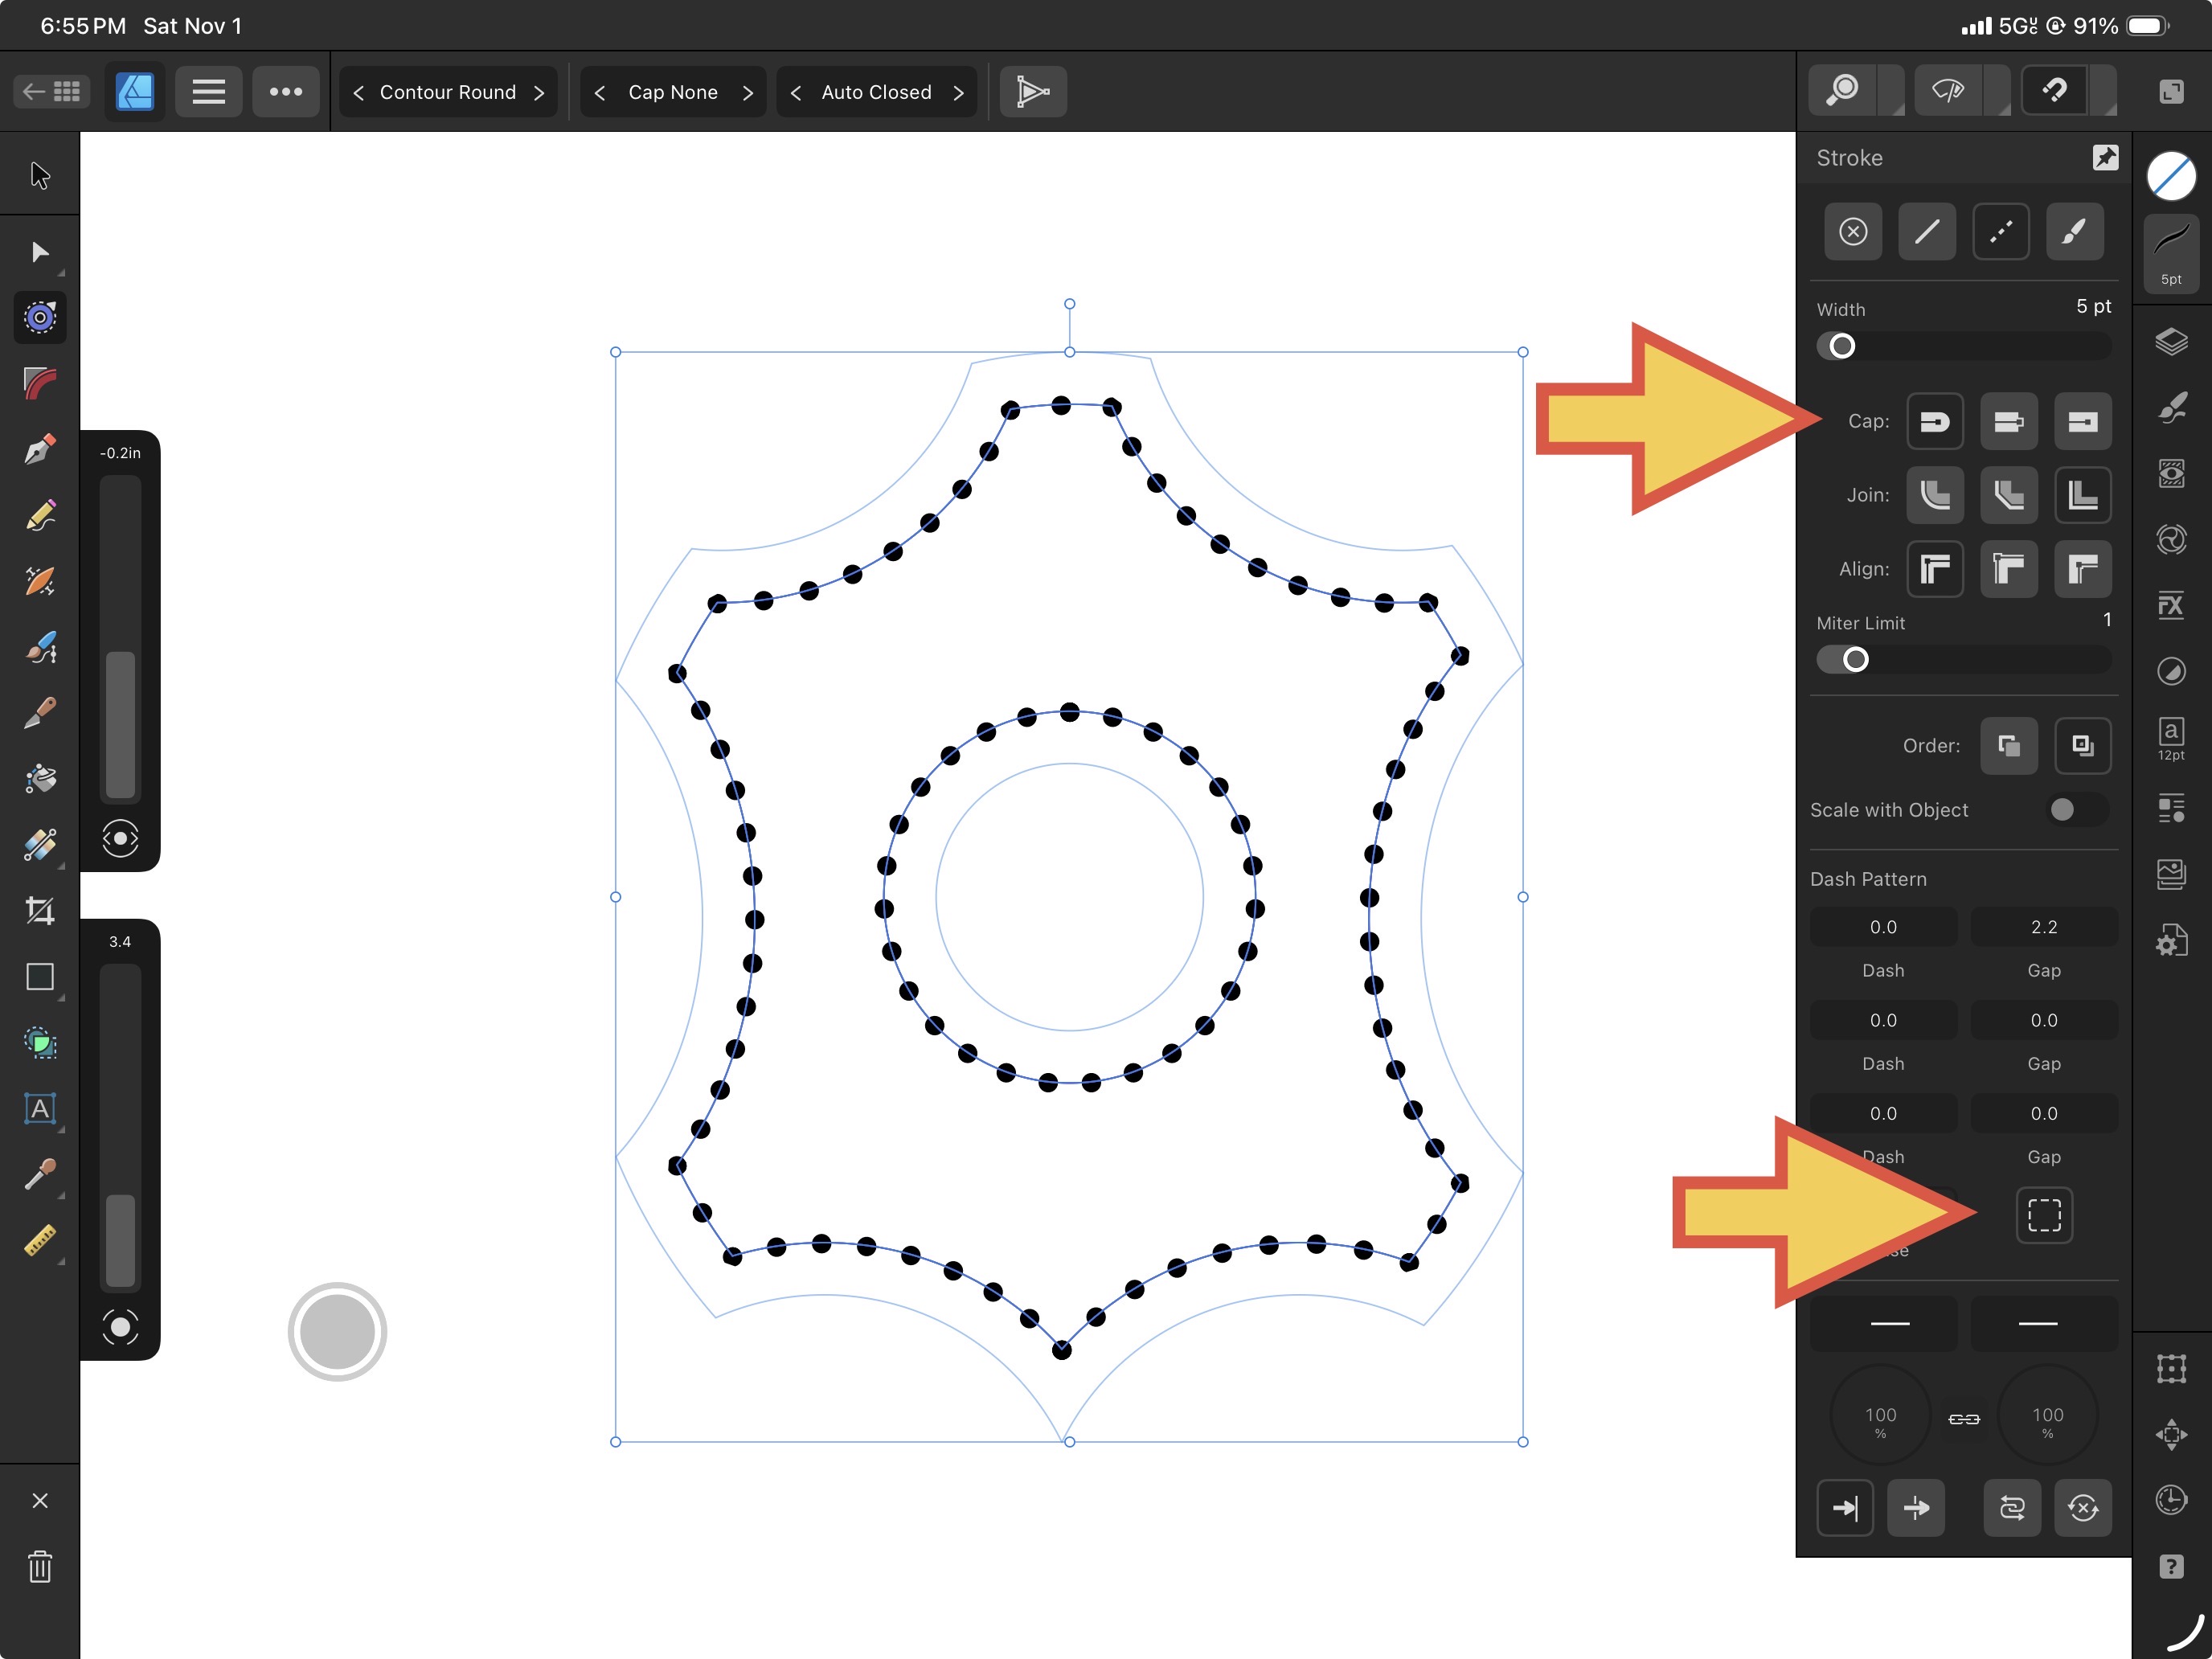Return to document gallery with back button
This screenshot has width=2212, height=1659.
click(x=52, y=92)
